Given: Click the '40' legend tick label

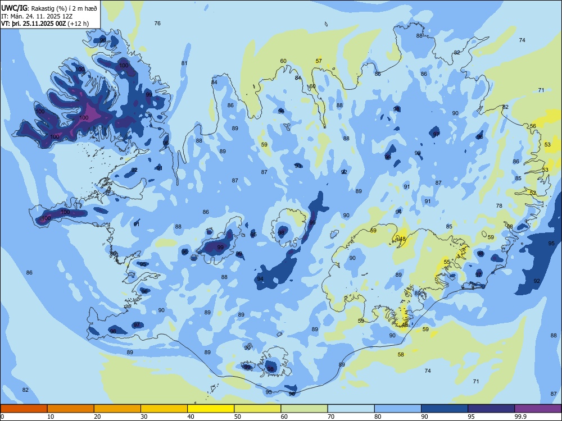Looking at the screenshot, I should 191,417.
